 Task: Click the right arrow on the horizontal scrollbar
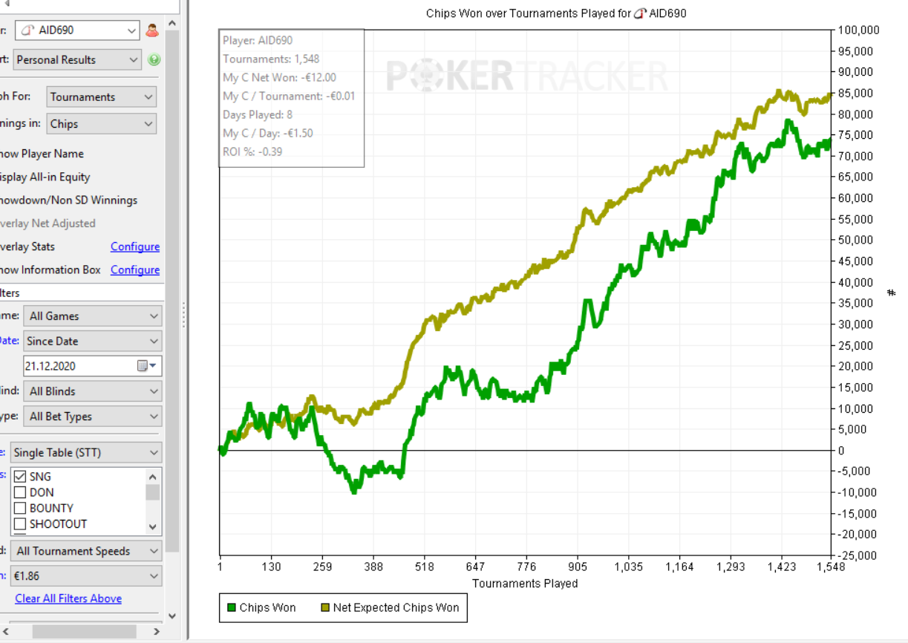coord(156,631)
